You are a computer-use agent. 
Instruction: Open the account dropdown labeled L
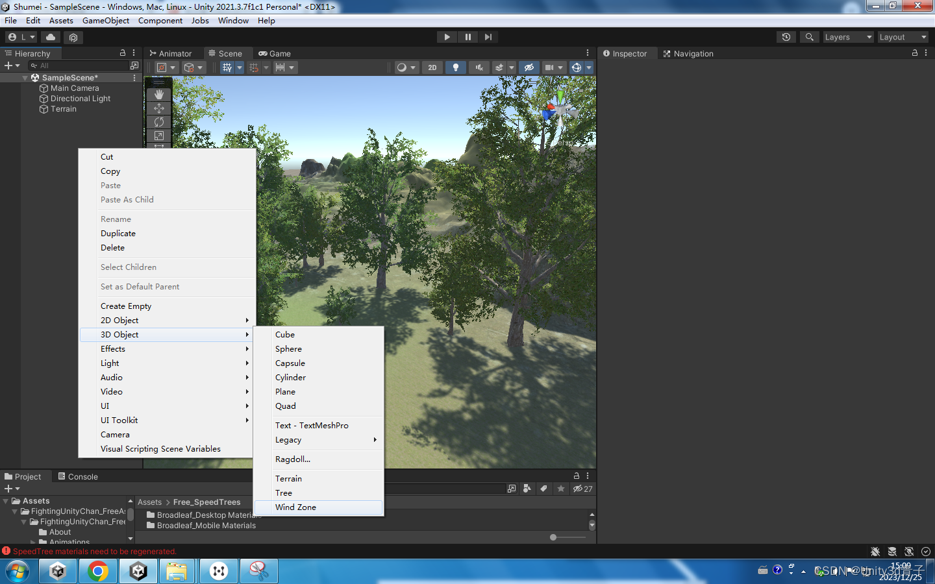21,37
